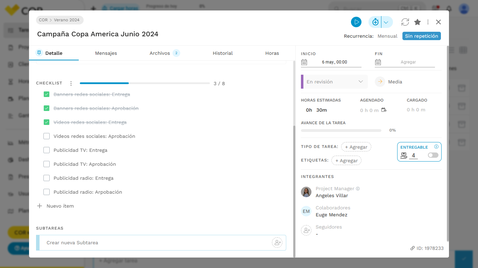Open the dropdown arrow beside the stopwatch
Screen dimensions: 478x268
click(386, 22)
